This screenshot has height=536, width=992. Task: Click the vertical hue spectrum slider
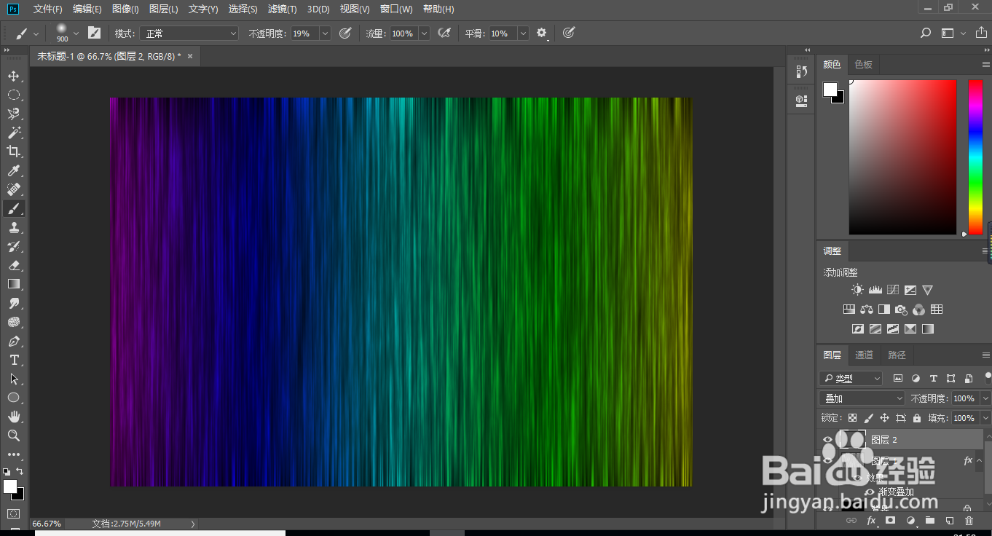point(975,157)
